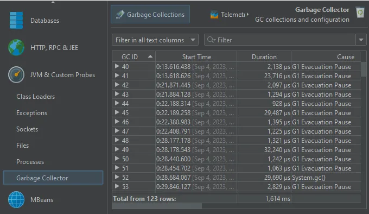The width and height of the screenshot is (369, 214).
Task: Open the Sockets probe view
Action: pyautogui.click(x=27, y=129)
